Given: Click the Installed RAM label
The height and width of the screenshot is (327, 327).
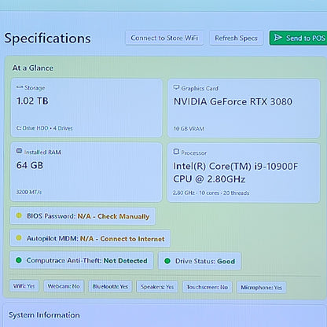Looking at the screenshot, I should tap(42, 152).
